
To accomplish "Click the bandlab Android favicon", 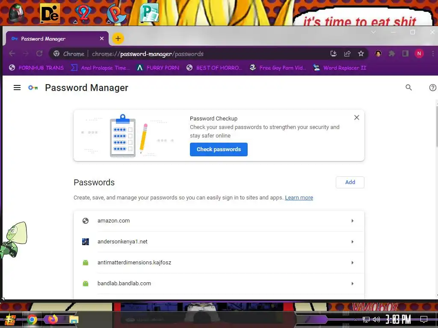I will (86, 284).
